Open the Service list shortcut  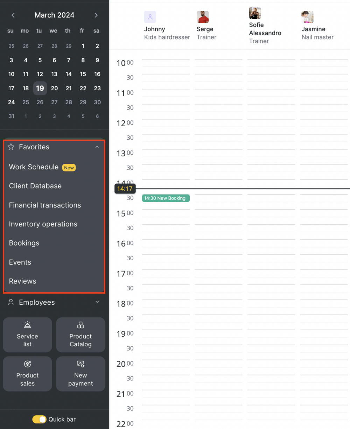(x=27, y=335)
